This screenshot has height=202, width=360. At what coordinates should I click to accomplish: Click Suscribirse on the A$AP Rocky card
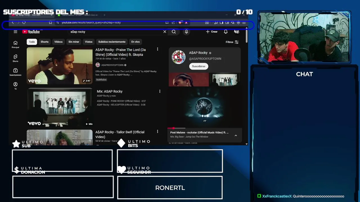pyautogui.click(x=199, y=66)
